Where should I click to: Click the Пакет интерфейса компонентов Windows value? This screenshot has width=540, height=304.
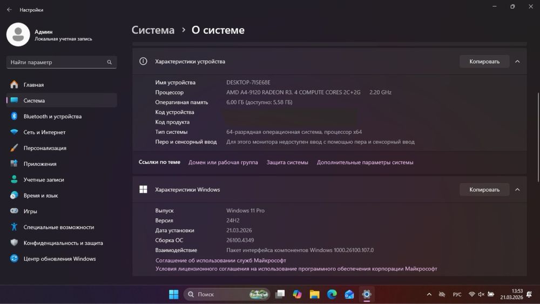point(300,251)
